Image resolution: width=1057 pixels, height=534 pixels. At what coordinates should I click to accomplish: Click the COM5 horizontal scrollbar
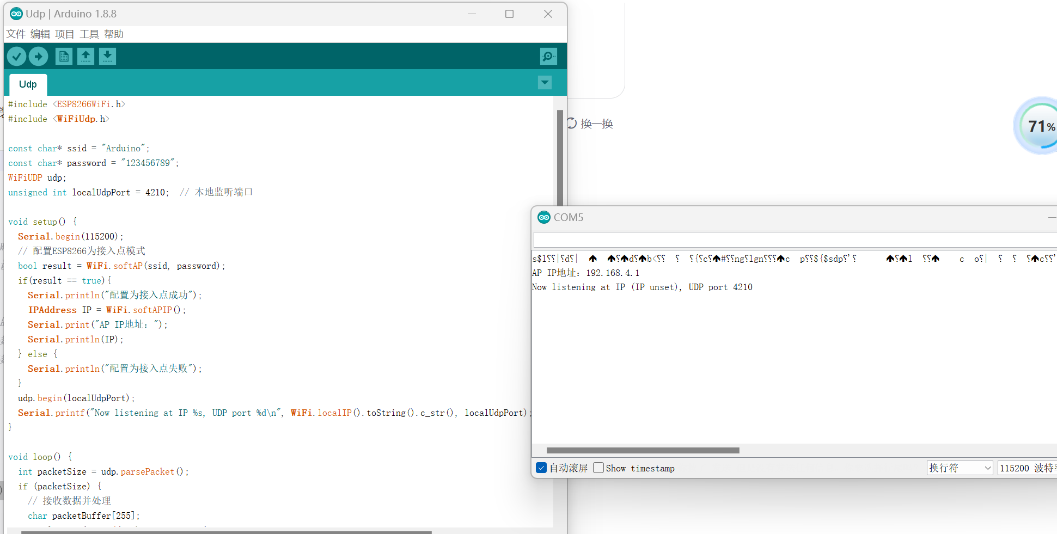(x=643, y=450)
